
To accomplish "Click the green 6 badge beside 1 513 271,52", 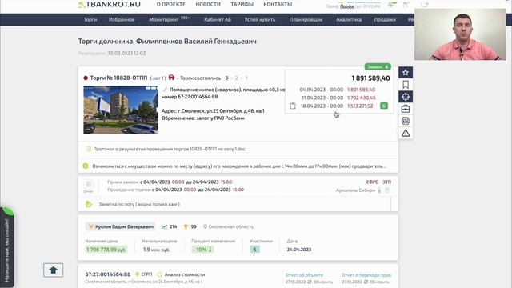I will click(x=384, y=106).
